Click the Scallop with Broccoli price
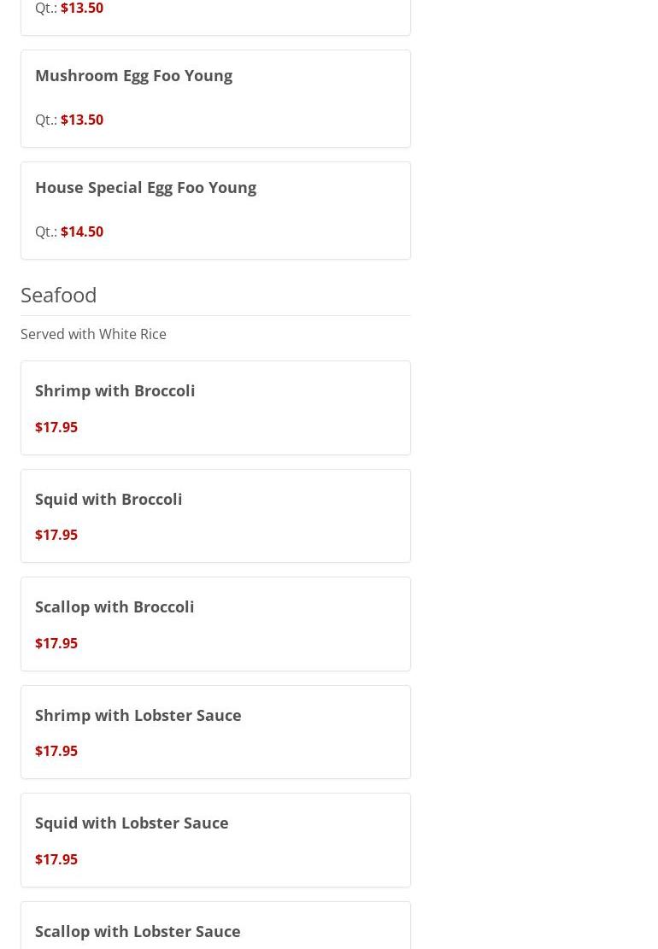The width and height of the screenshot is (658, 949). pos(56,643)
